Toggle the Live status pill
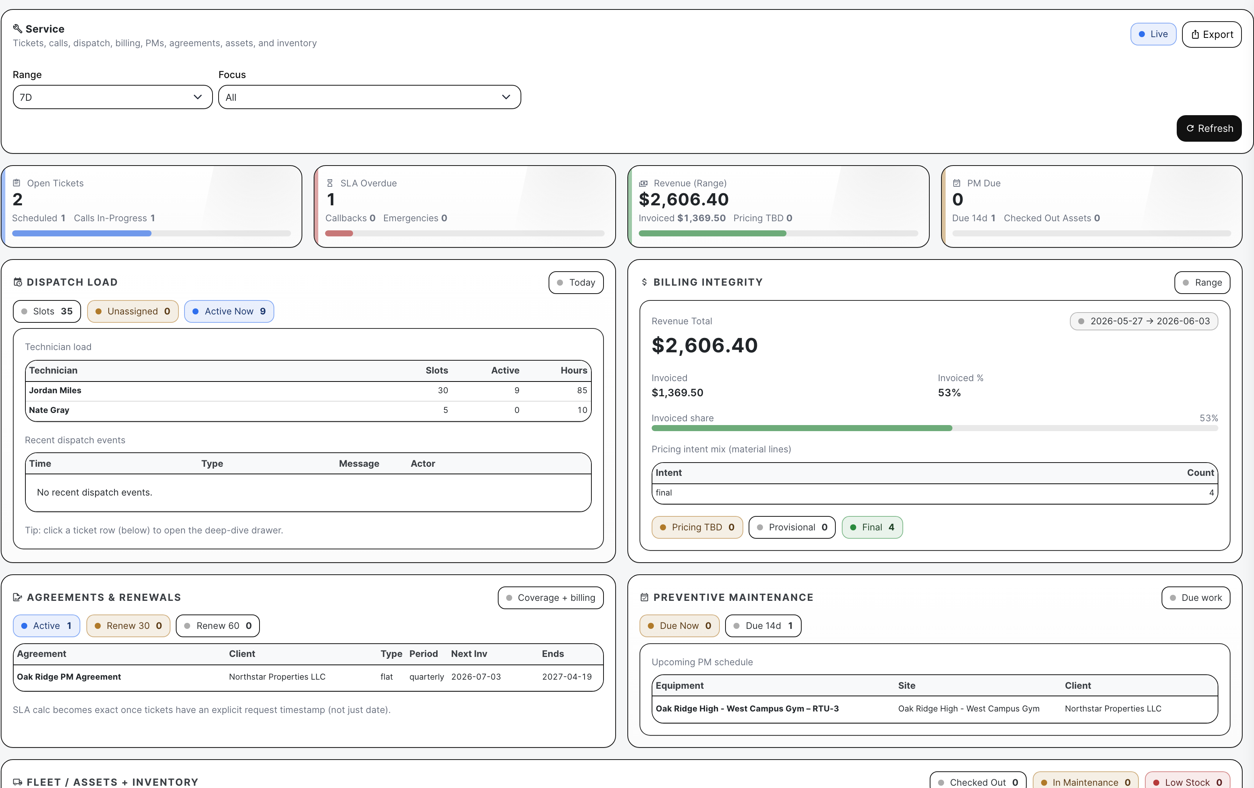The image size is (1254, 788). pos(1153,34)
